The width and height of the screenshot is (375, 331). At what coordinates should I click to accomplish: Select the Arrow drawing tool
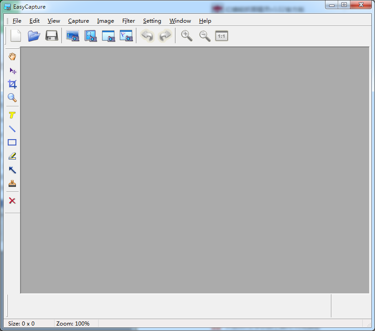12,170
